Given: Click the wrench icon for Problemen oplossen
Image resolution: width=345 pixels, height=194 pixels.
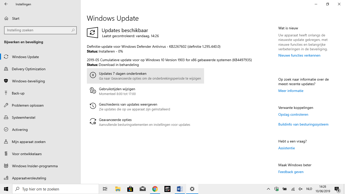Looking at the screenshot, I should click(6, 105).
